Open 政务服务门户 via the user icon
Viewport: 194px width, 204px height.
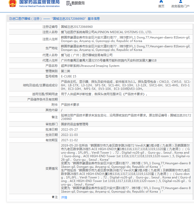[x=181, y=2]
